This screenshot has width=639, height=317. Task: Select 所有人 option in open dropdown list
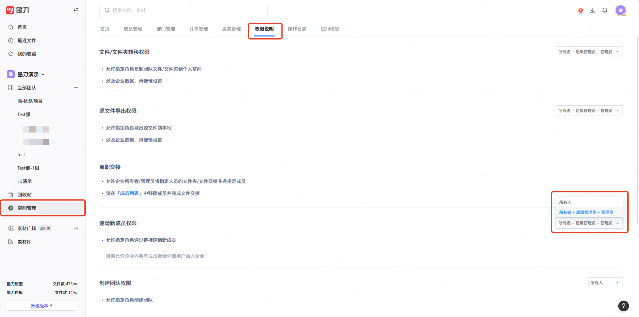click(589, 202)
